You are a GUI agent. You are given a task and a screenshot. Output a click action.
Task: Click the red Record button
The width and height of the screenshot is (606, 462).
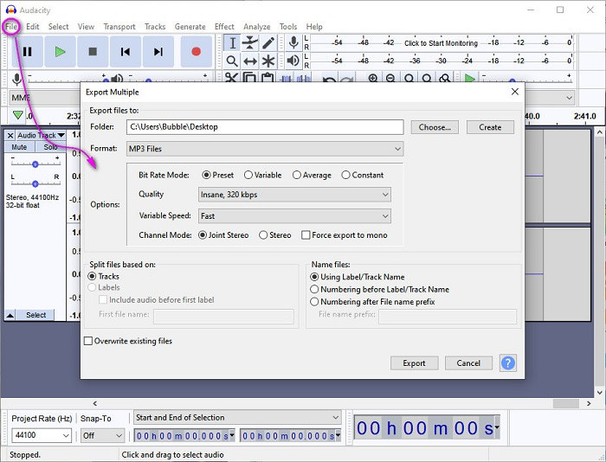(196, 51)
